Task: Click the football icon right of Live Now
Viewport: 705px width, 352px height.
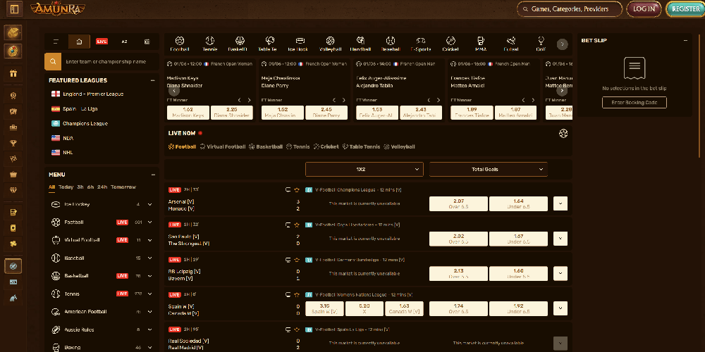Action: [563, 133]
